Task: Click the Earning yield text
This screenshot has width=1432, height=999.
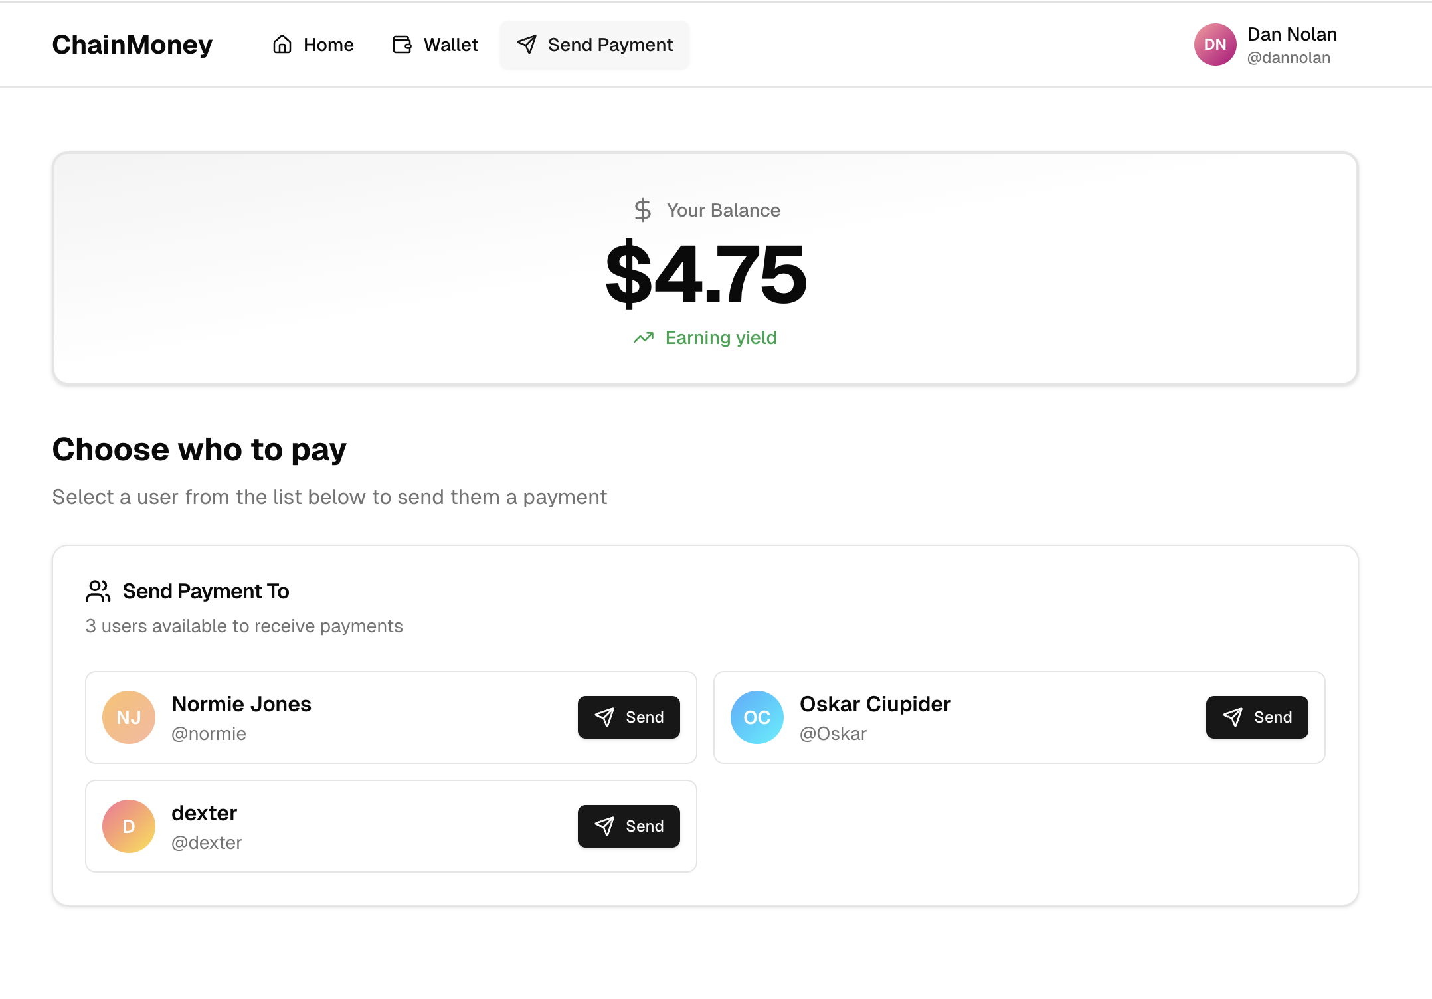Action: 721,338
